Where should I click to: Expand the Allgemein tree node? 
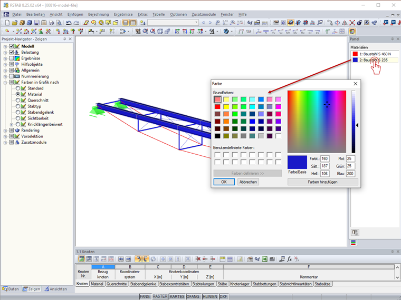(x=5, y=71)
